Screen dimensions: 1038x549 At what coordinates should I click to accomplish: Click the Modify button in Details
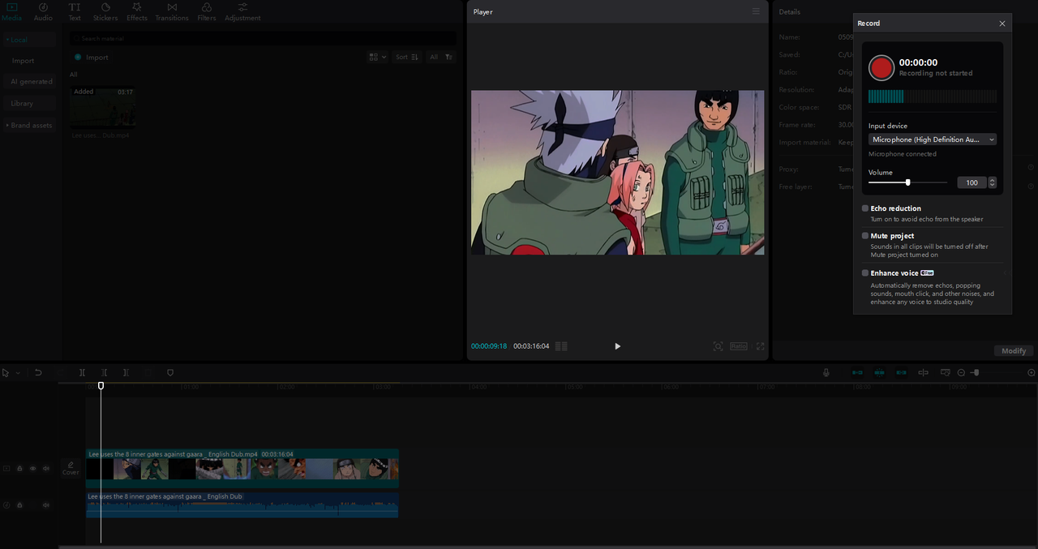coord(1014,351)
